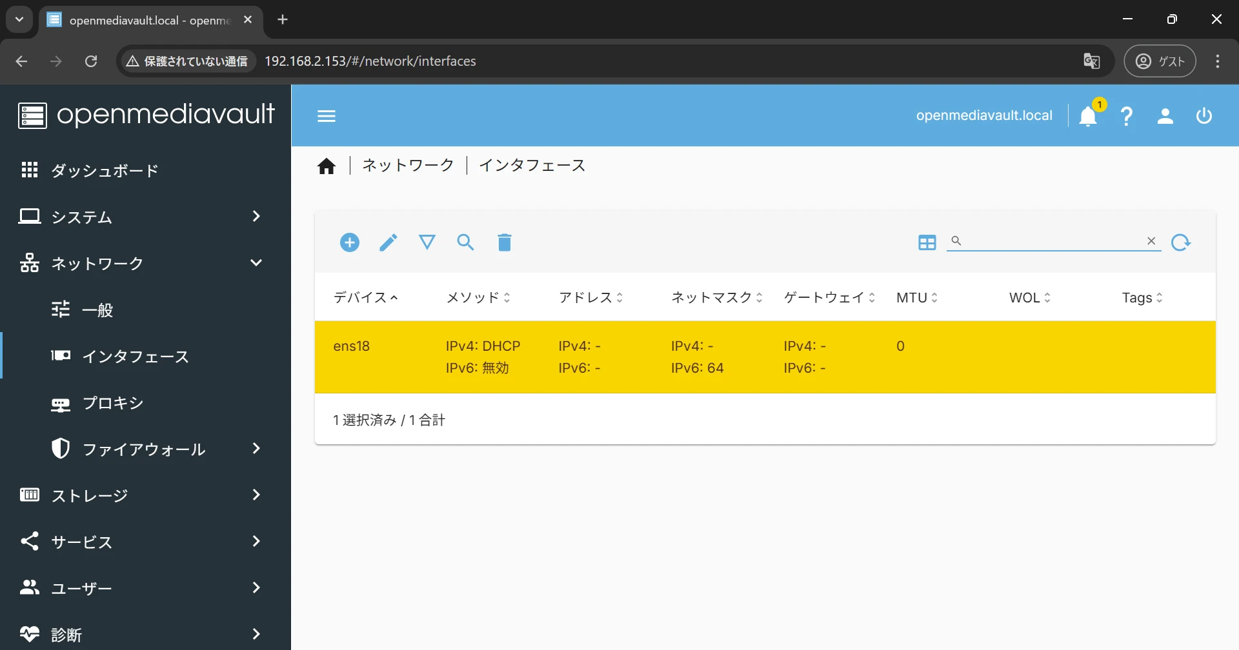Image resolution: width=1239 pixels, height=650 pixels.
Task: Click the triangle apply-changes icon in toolbar
Action: coord(427,242)
